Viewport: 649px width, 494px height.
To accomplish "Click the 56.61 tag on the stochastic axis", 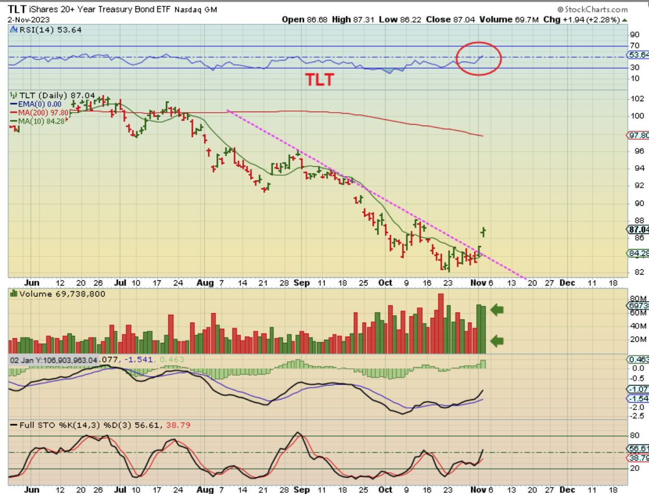I will pyautogui.click(x=639, y=448).
